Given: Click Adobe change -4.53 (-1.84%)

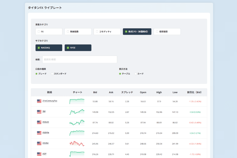Looking at the screenshot, I should (x=195, y=144).
